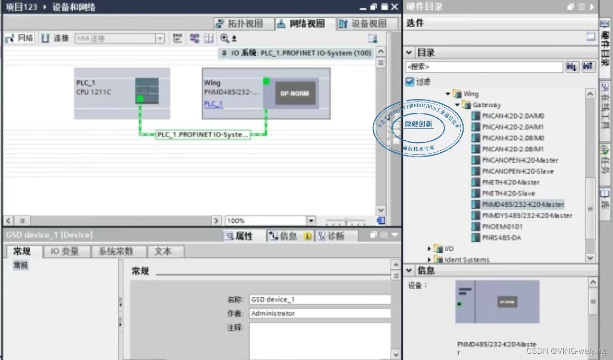Click the PLC_1.PROFINET IO-System network label

(203, 135)
